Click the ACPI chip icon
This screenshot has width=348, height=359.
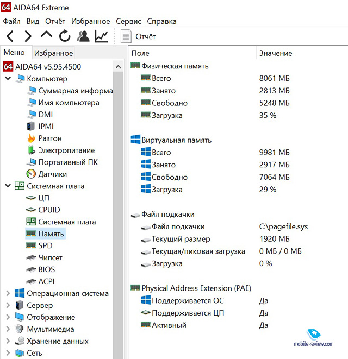point(31,281)
